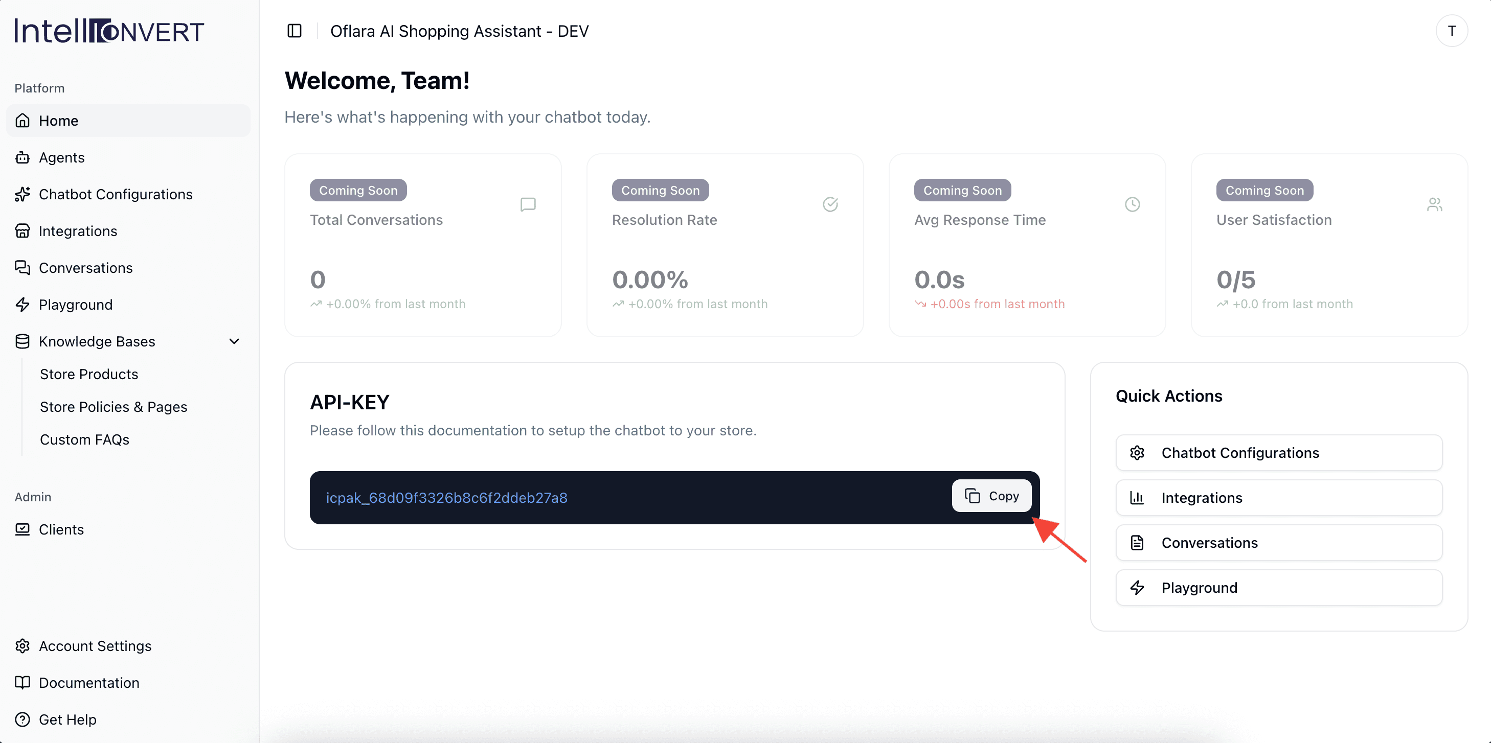This screenshot has width=1491, height=743.
Task: Click Integrations quick action button
Action: point(1278,498)
